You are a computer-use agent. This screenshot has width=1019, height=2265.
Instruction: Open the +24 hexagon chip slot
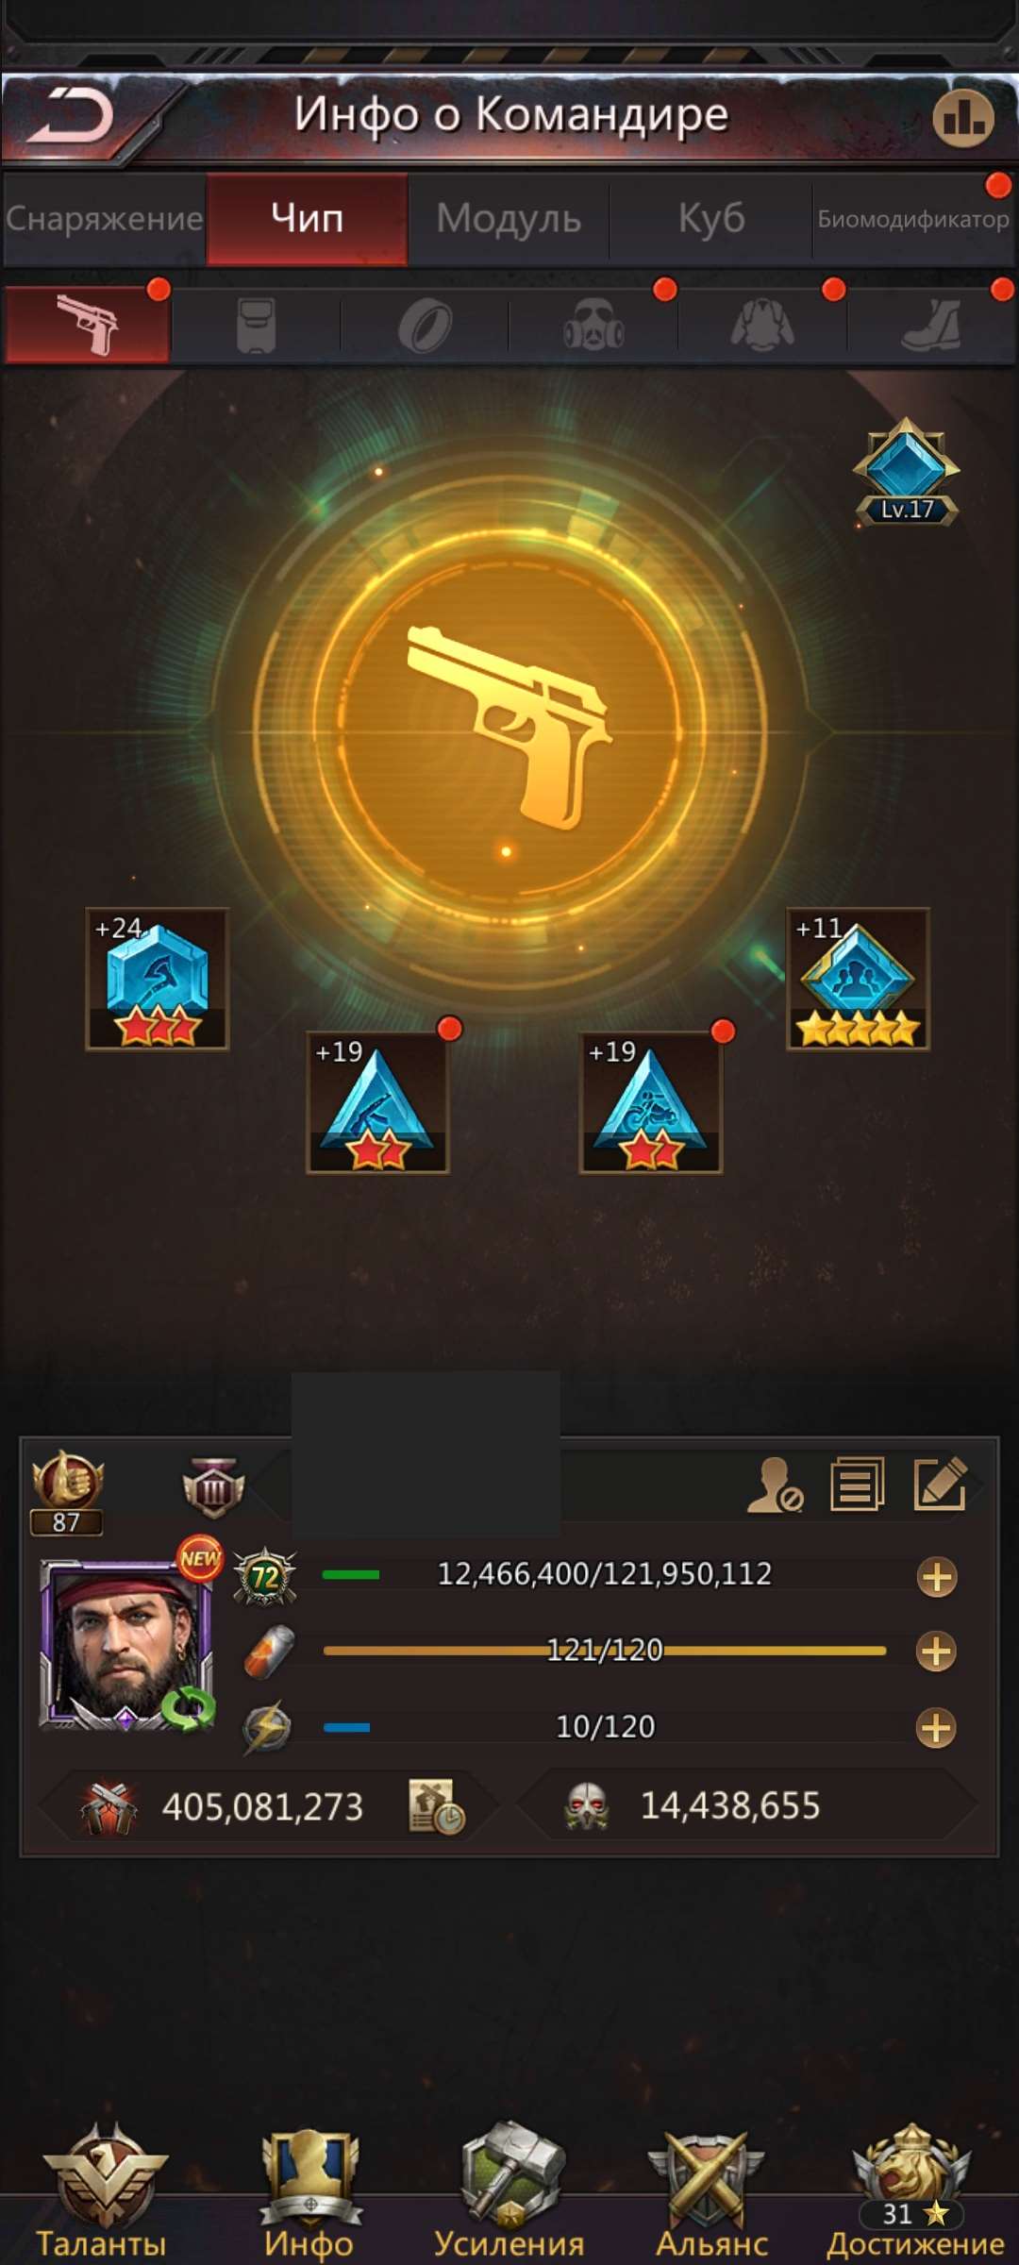click(158, 979)
